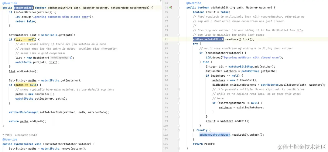
Task: Click the removeWatcher method name
Action: click(53, 144)
